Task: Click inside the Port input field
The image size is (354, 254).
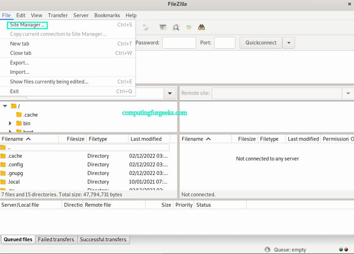Action: click(224, 42)
